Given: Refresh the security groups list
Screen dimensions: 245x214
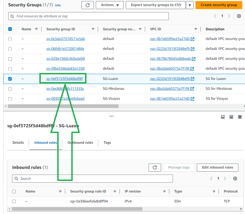Looking at the screenshot, I should (88, 5).
